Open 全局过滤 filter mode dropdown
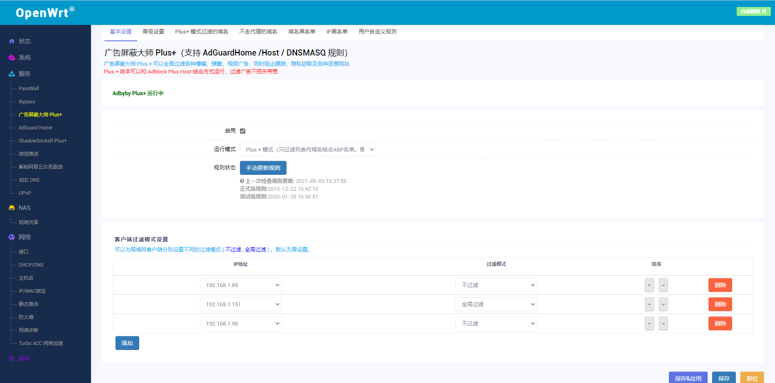 [496, 304]
